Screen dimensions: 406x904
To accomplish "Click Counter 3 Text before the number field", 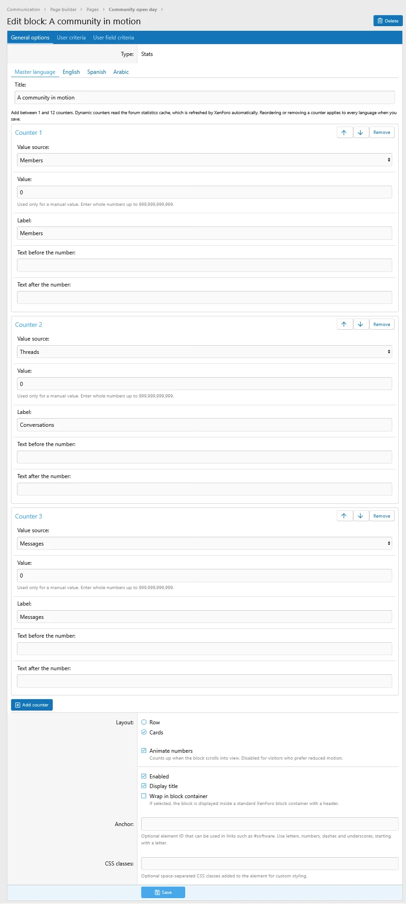I will (x=204, y=649).
